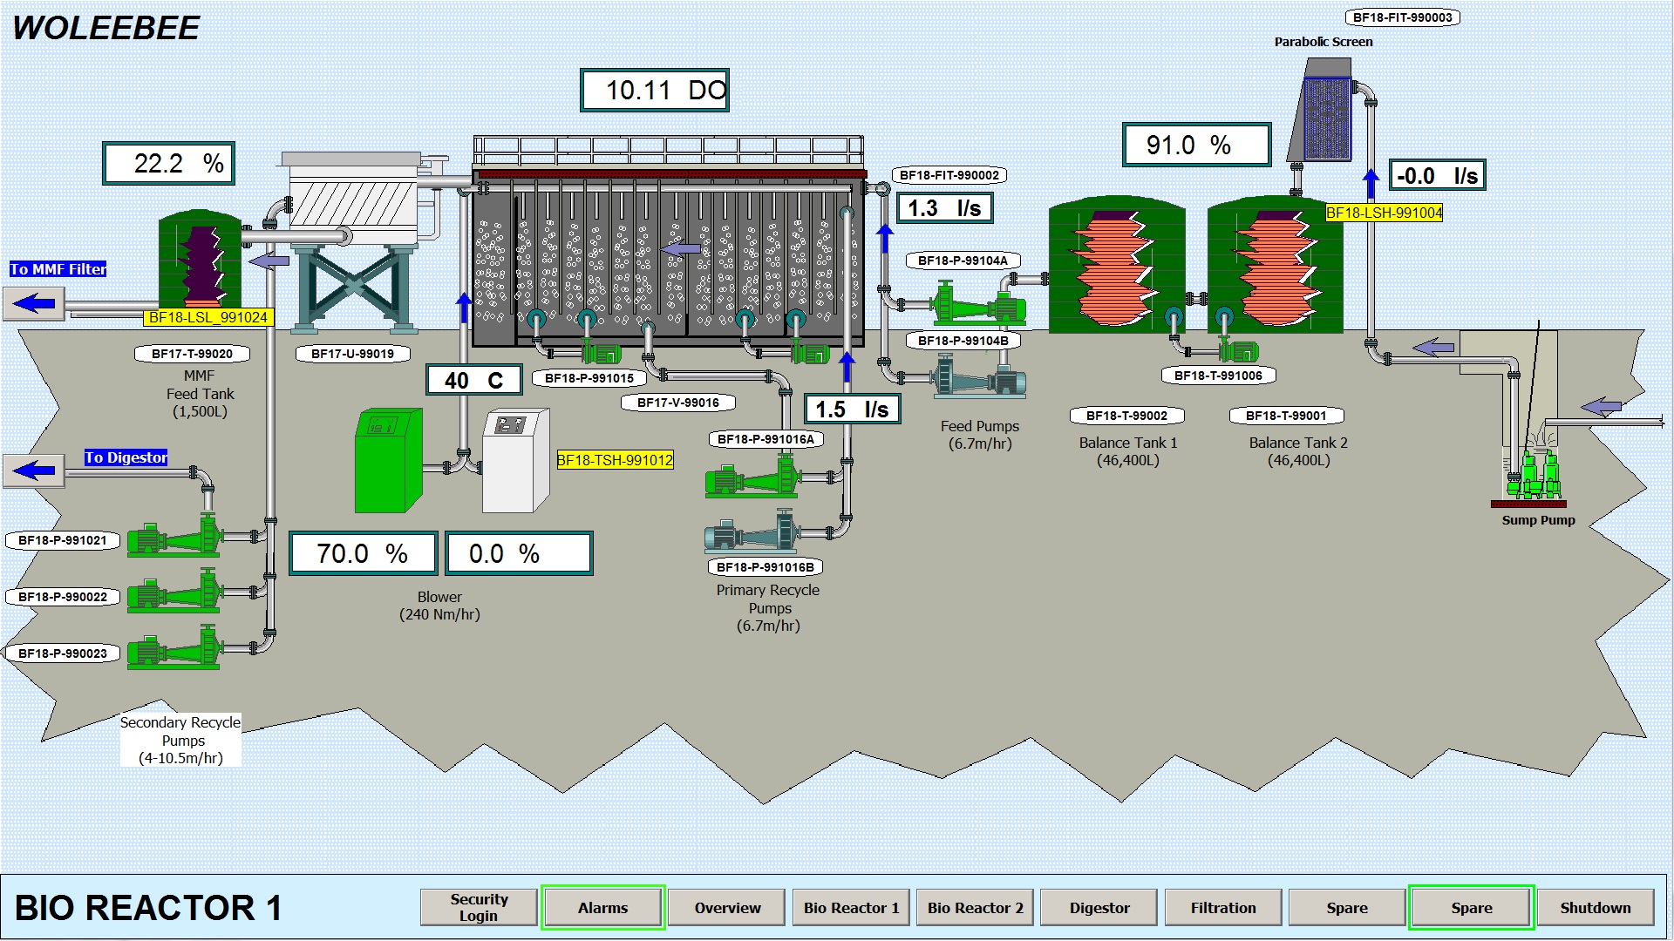The image size is (1674, 941).
Task: Select primary recycle pump BF18-P-991016A
Action: 753,477
